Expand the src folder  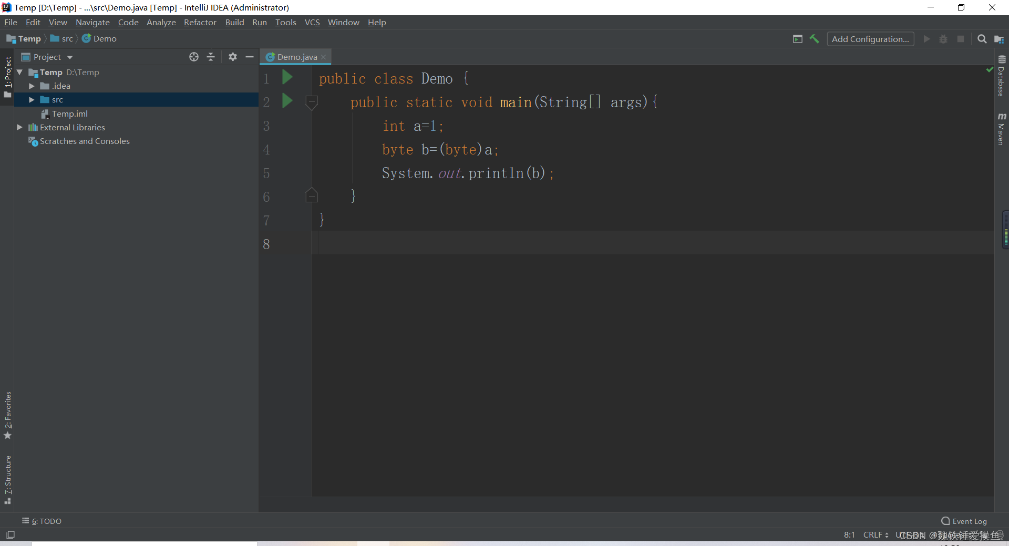pyautogui.click(x=32, y=99)
